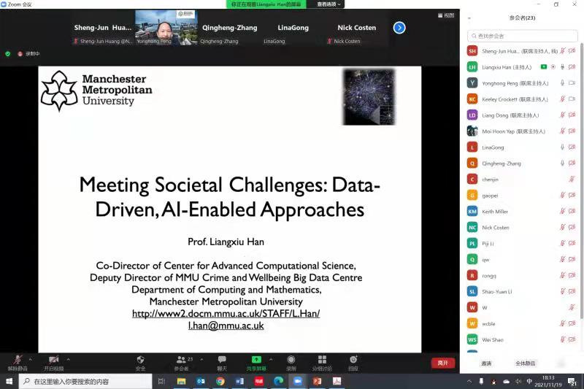Open Breakout Rooms from the toolbar
584x389 pixels.
coord(322,360)
